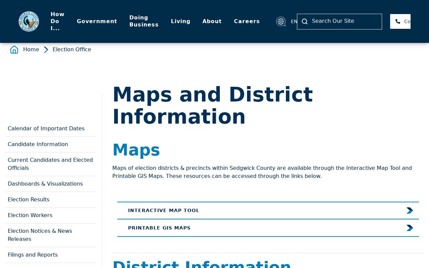This screenshot has width=429, height=268.
Task: Click the arrow icon on Interactive Map Tool
Action: coord(410,210)
